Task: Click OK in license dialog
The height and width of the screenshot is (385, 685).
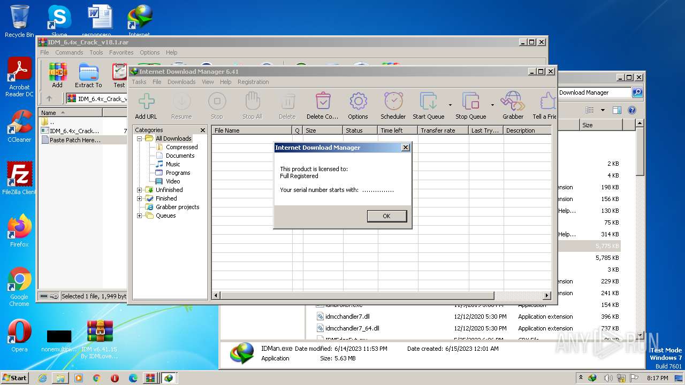Action: click(x=387, y=216)
